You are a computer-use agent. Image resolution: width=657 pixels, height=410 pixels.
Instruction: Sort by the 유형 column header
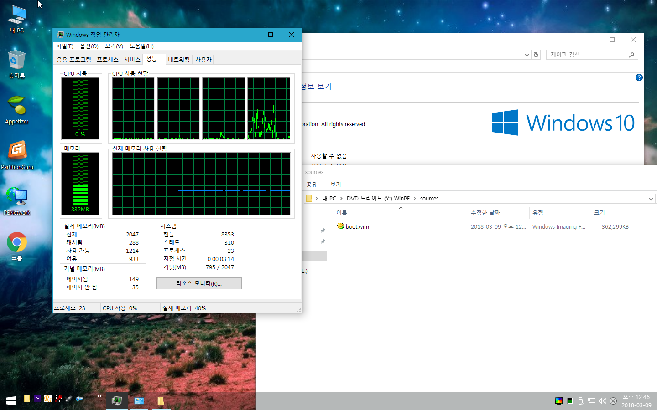pyautogui.click(x=560, y=213)
